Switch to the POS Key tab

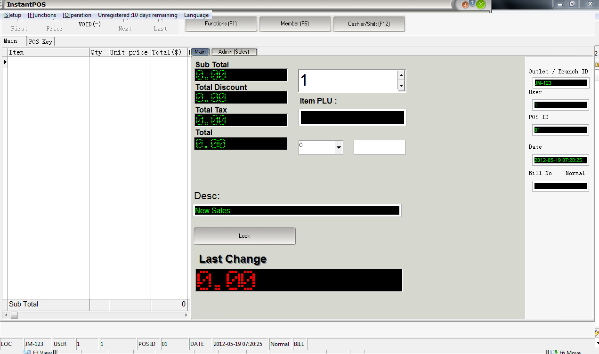coord(40,41)
